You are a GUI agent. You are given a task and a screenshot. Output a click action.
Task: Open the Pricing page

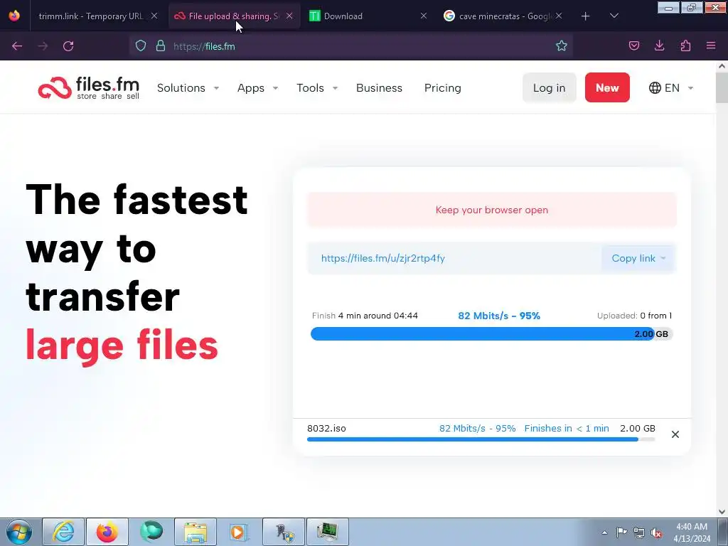click(x=442, y=87)
